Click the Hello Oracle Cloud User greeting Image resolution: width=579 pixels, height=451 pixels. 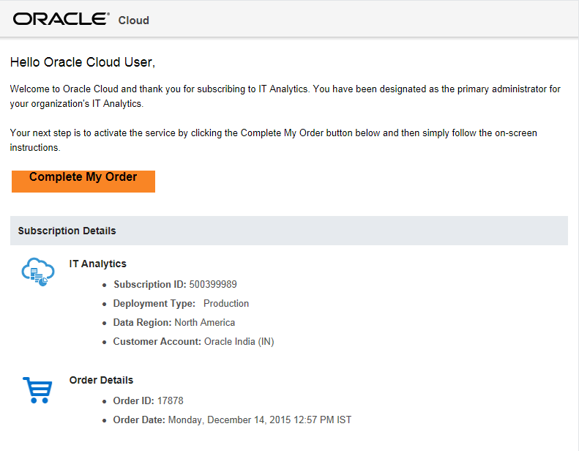83,62
